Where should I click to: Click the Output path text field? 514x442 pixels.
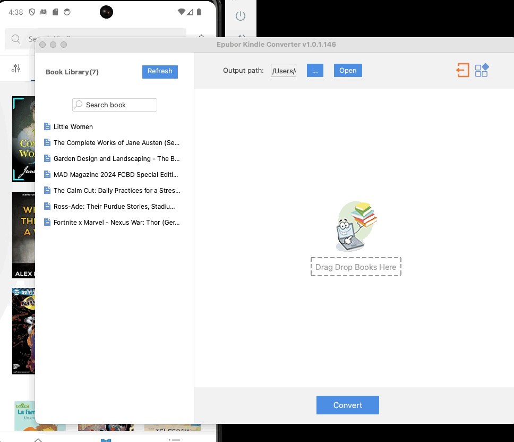click(284, 71)
